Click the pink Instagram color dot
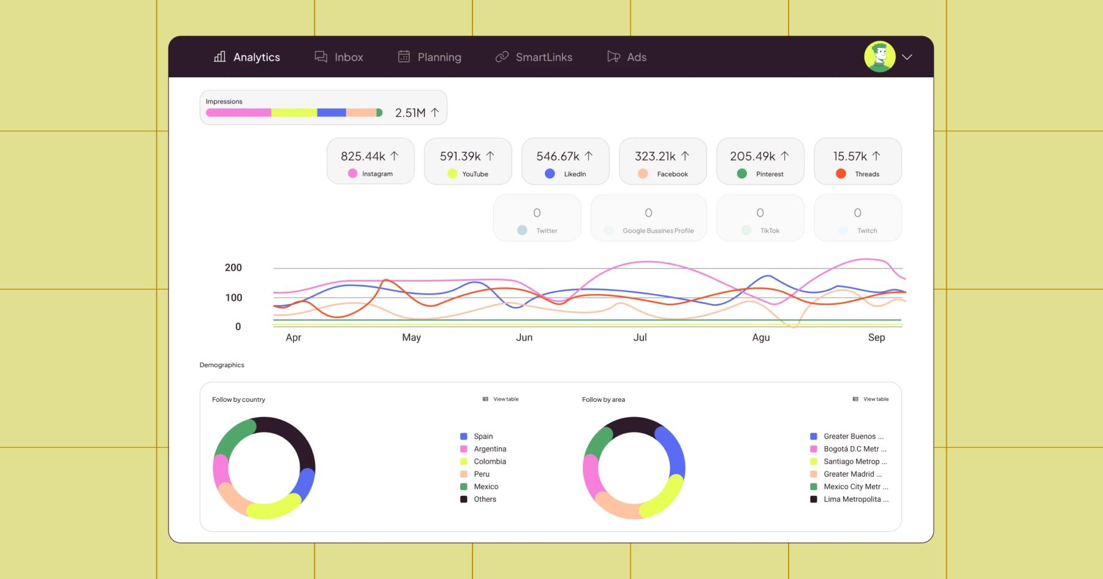 (352, 173)
